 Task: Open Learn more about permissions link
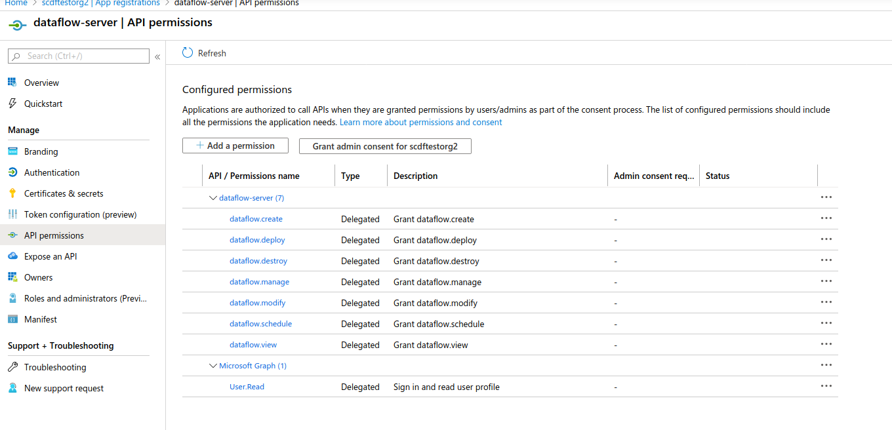pyautogui.click(x=420, y=123)
